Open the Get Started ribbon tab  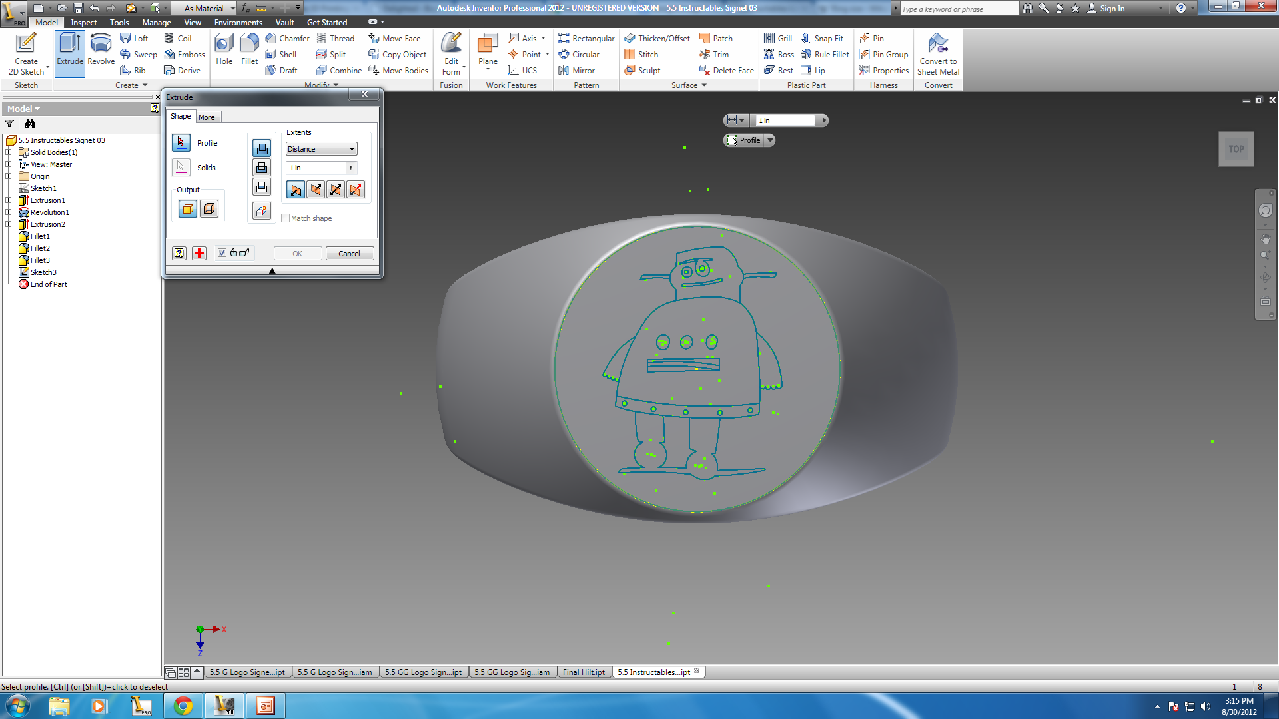pos(326,22)
